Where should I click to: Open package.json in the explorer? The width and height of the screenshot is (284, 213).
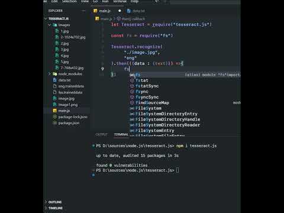coord(69,123)
